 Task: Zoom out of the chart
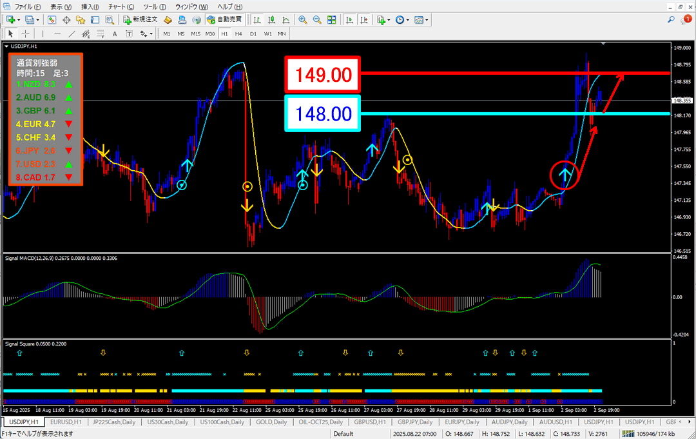(x=317, y=20)
